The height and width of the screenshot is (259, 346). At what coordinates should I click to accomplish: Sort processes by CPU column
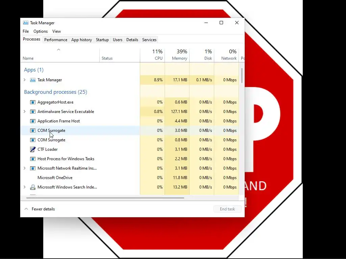pyautogui.click(x=152, y=55)
